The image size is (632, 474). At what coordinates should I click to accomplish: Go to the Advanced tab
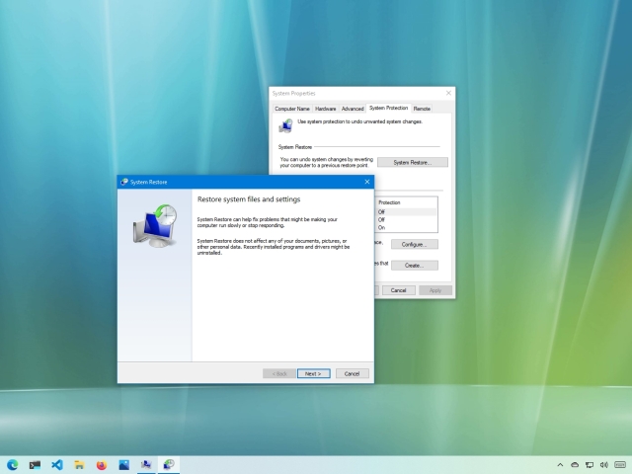(353, 109)
